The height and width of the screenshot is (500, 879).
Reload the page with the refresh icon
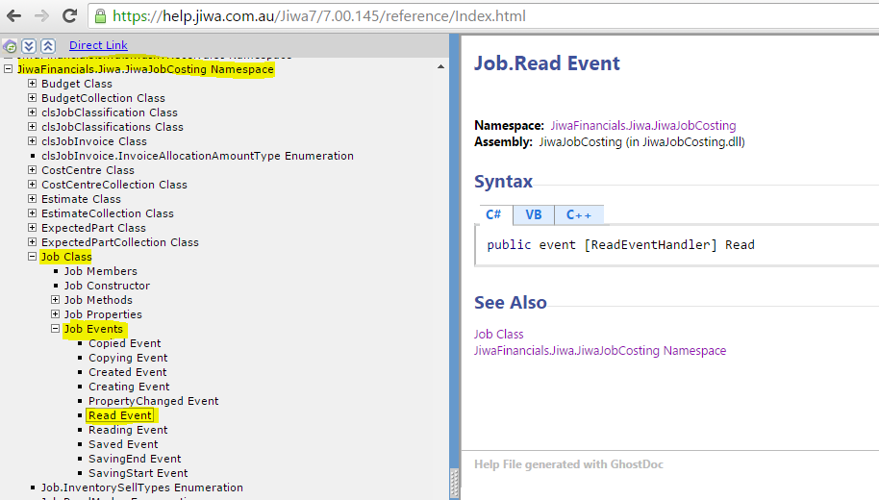click(69, 15)
